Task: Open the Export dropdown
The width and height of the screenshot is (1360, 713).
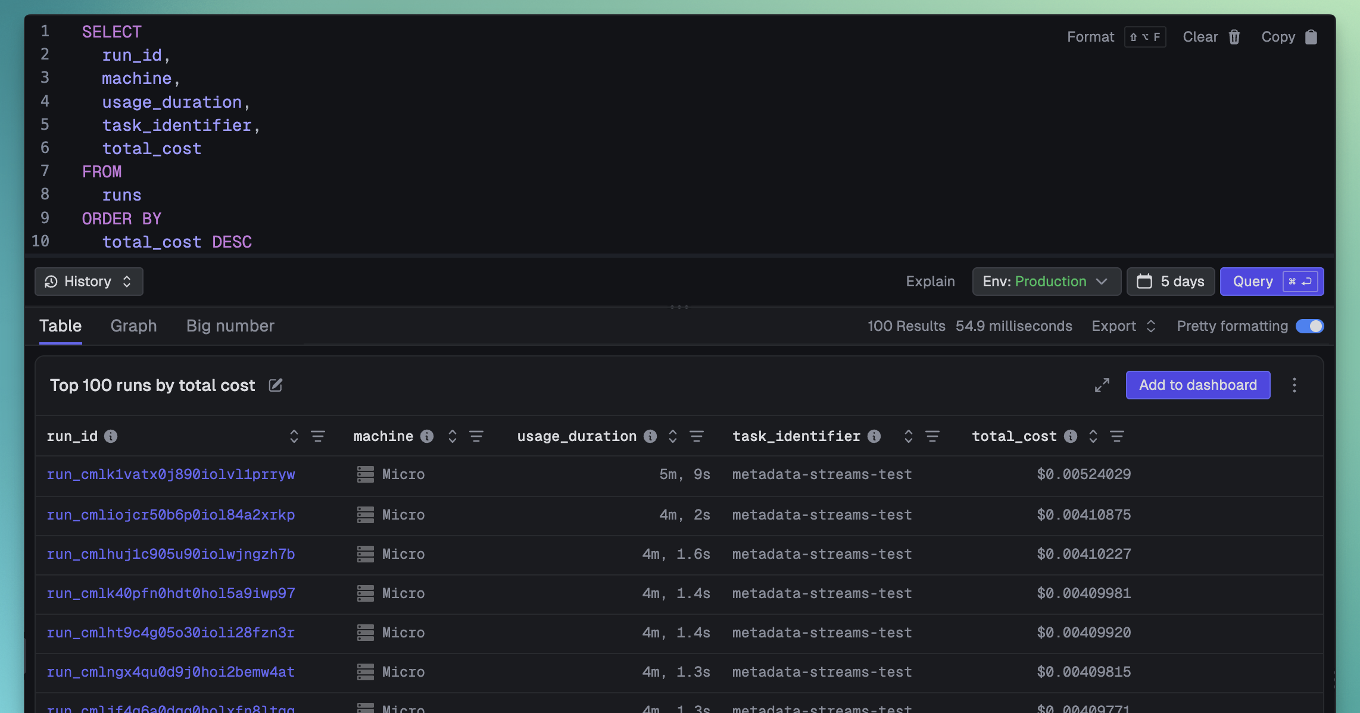Action: click(1124, 326)
